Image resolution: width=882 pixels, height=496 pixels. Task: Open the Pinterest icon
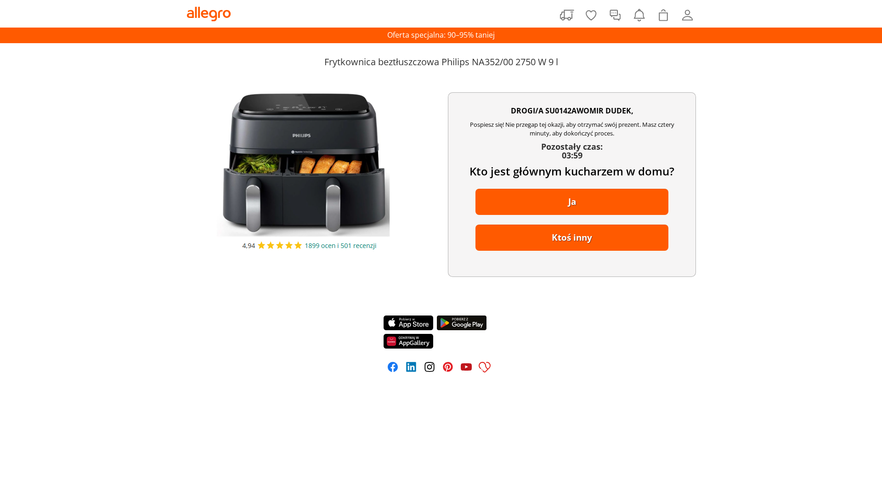(x=448, y=367)
